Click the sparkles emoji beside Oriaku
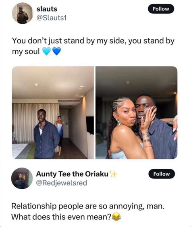The height and width of the screenshot is (227, 191). click(x=113, y=174)
